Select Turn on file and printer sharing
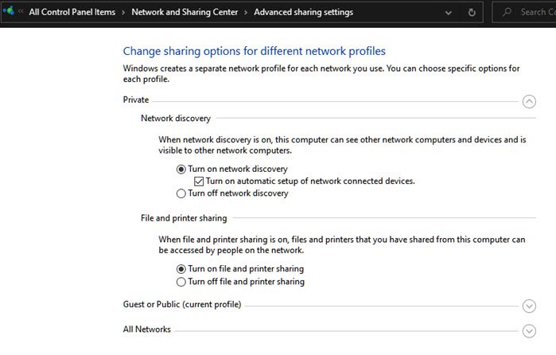This screenshot has height=355, width=556. tap(181, 269)
